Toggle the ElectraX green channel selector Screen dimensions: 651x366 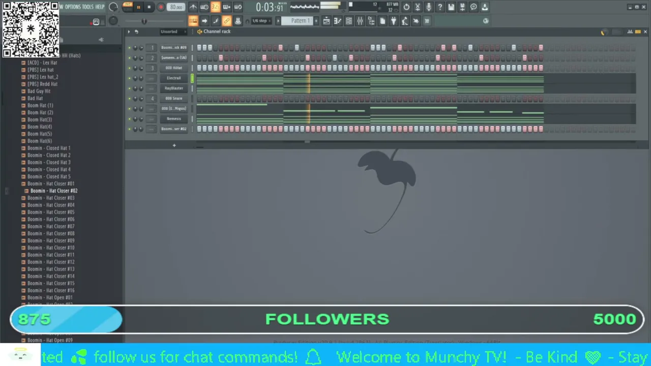coord(192,78)
